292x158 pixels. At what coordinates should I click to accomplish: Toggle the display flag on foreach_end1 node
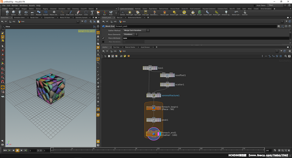pyautogui.click(x=159, y=134)
